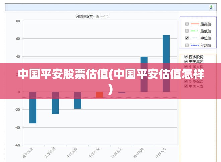This screenshot has height=162, width=221.
Task: Click the dotted 中位值 legend line sample
Action: coord(195,38)
